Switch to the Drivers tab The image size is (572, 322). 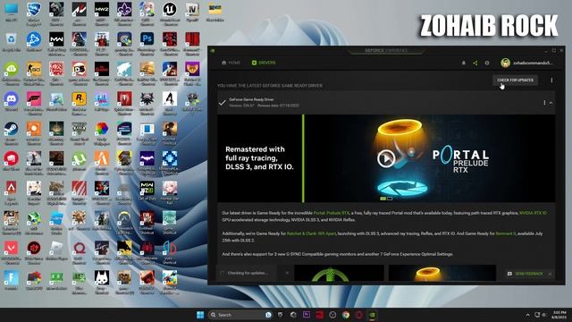[264, 63]
